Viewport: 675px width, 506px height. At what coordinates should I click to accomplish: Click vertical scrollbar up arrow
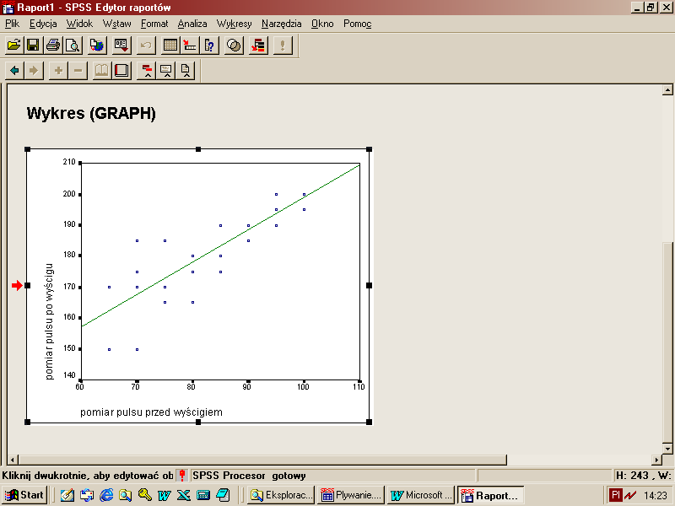[667, 89]
